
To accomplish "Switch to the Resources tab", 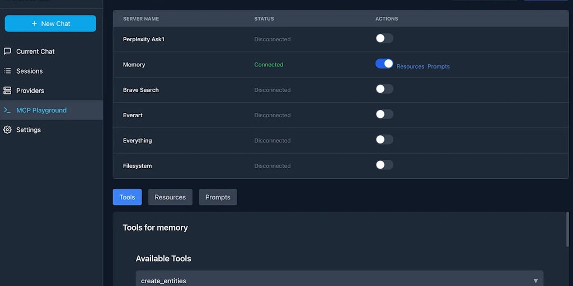I will [170, 197].
